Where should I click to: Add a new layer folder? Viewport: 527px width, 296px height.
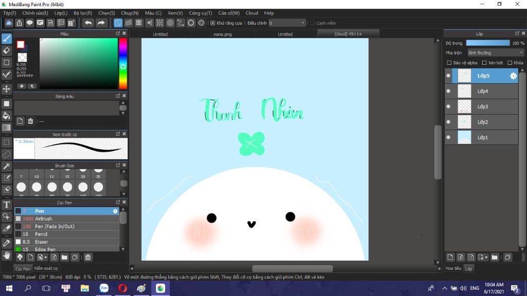tap(495, 257)
